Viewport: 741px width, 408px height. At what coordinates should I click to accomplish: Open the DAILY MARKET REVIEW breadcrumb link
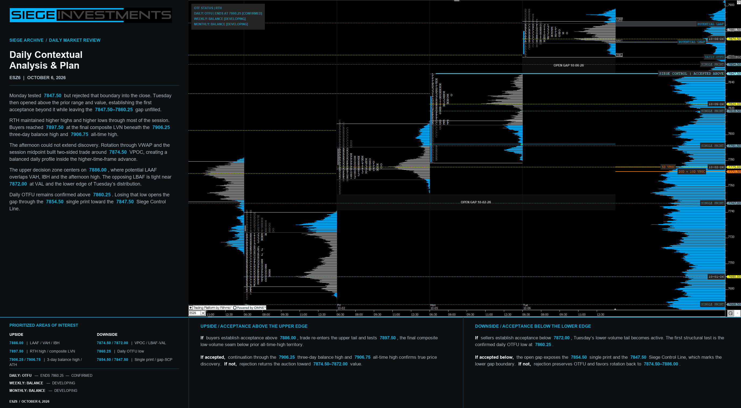tap(75, 40)
